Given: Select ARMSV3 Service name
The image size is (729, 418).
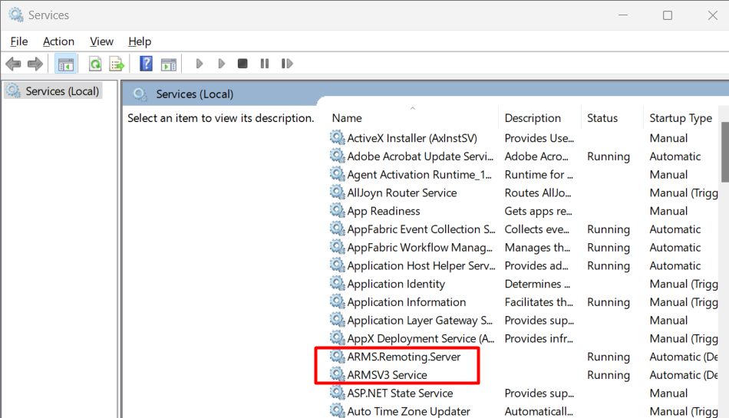Looking at the screenshot, I should coord(387,375).
